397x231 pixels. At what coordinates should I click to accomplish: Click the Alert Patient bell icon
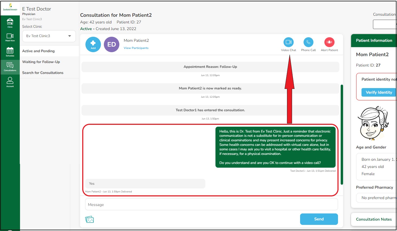tap(329, 42)
